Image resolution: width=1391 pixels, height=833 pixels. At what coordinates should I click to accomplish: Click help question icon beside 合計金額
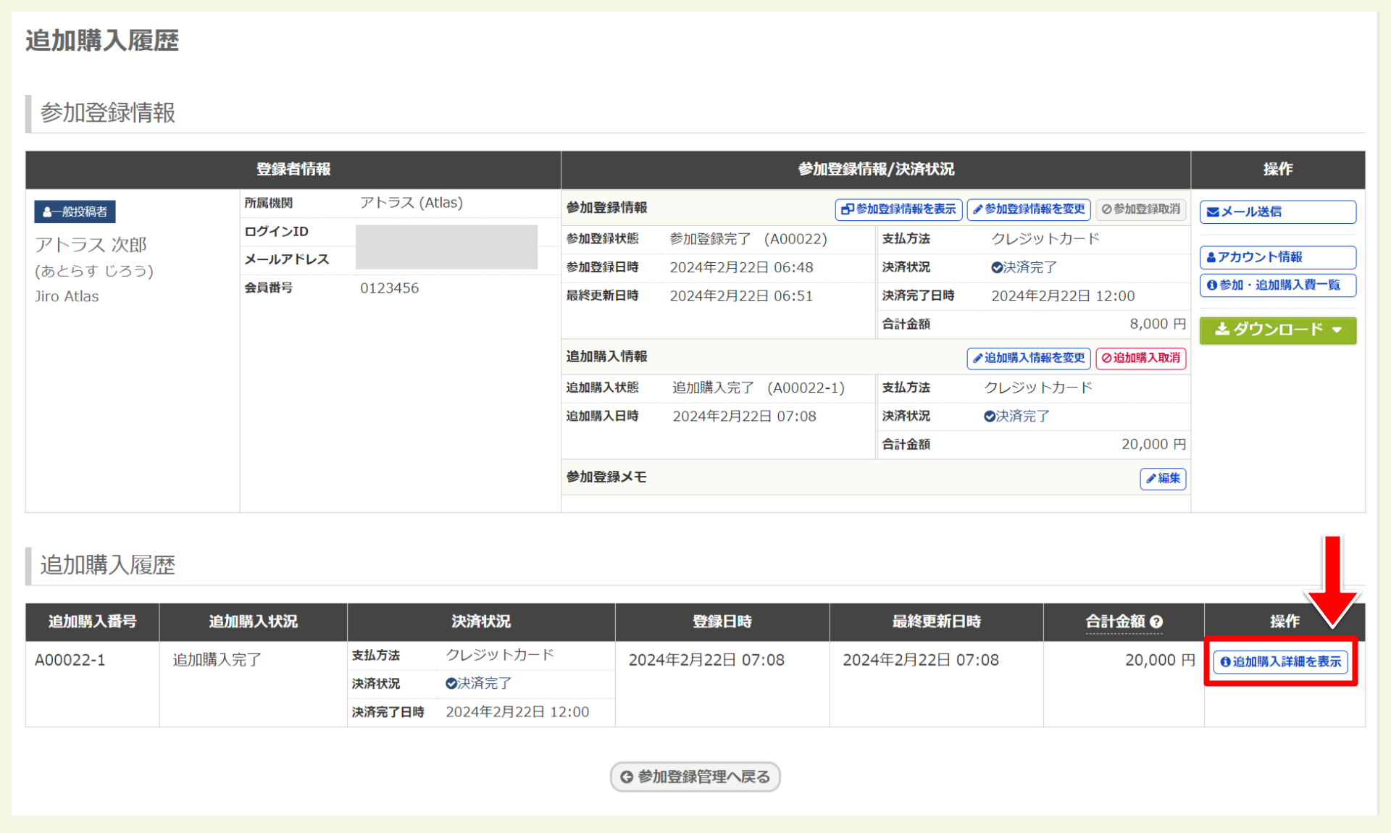pyautogui.click(x=1156, y=621)
